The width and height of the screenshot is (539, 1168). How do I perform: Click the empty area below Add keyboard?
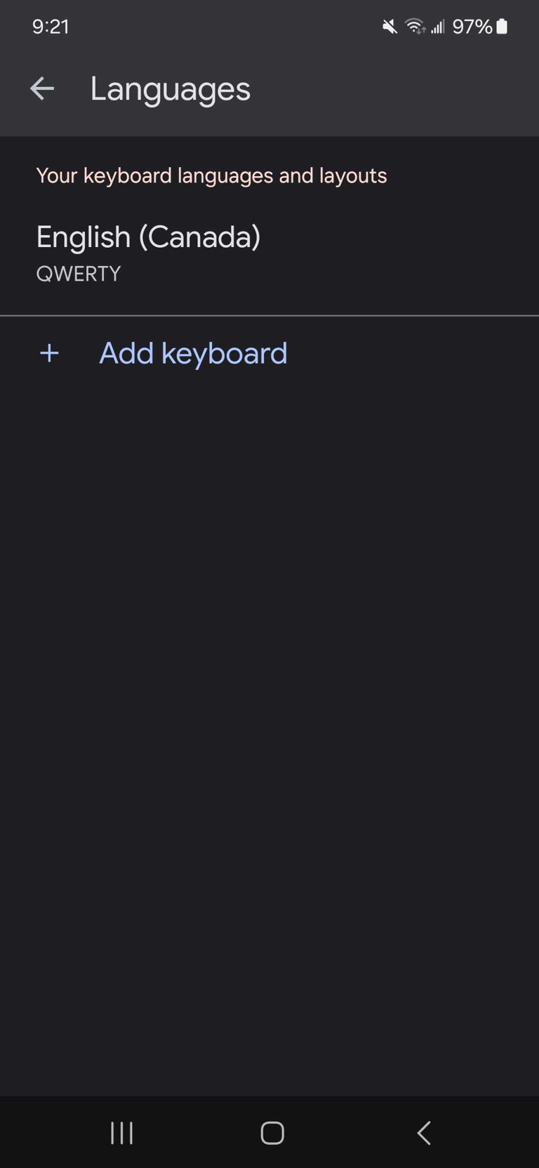(x=269, y=702)
